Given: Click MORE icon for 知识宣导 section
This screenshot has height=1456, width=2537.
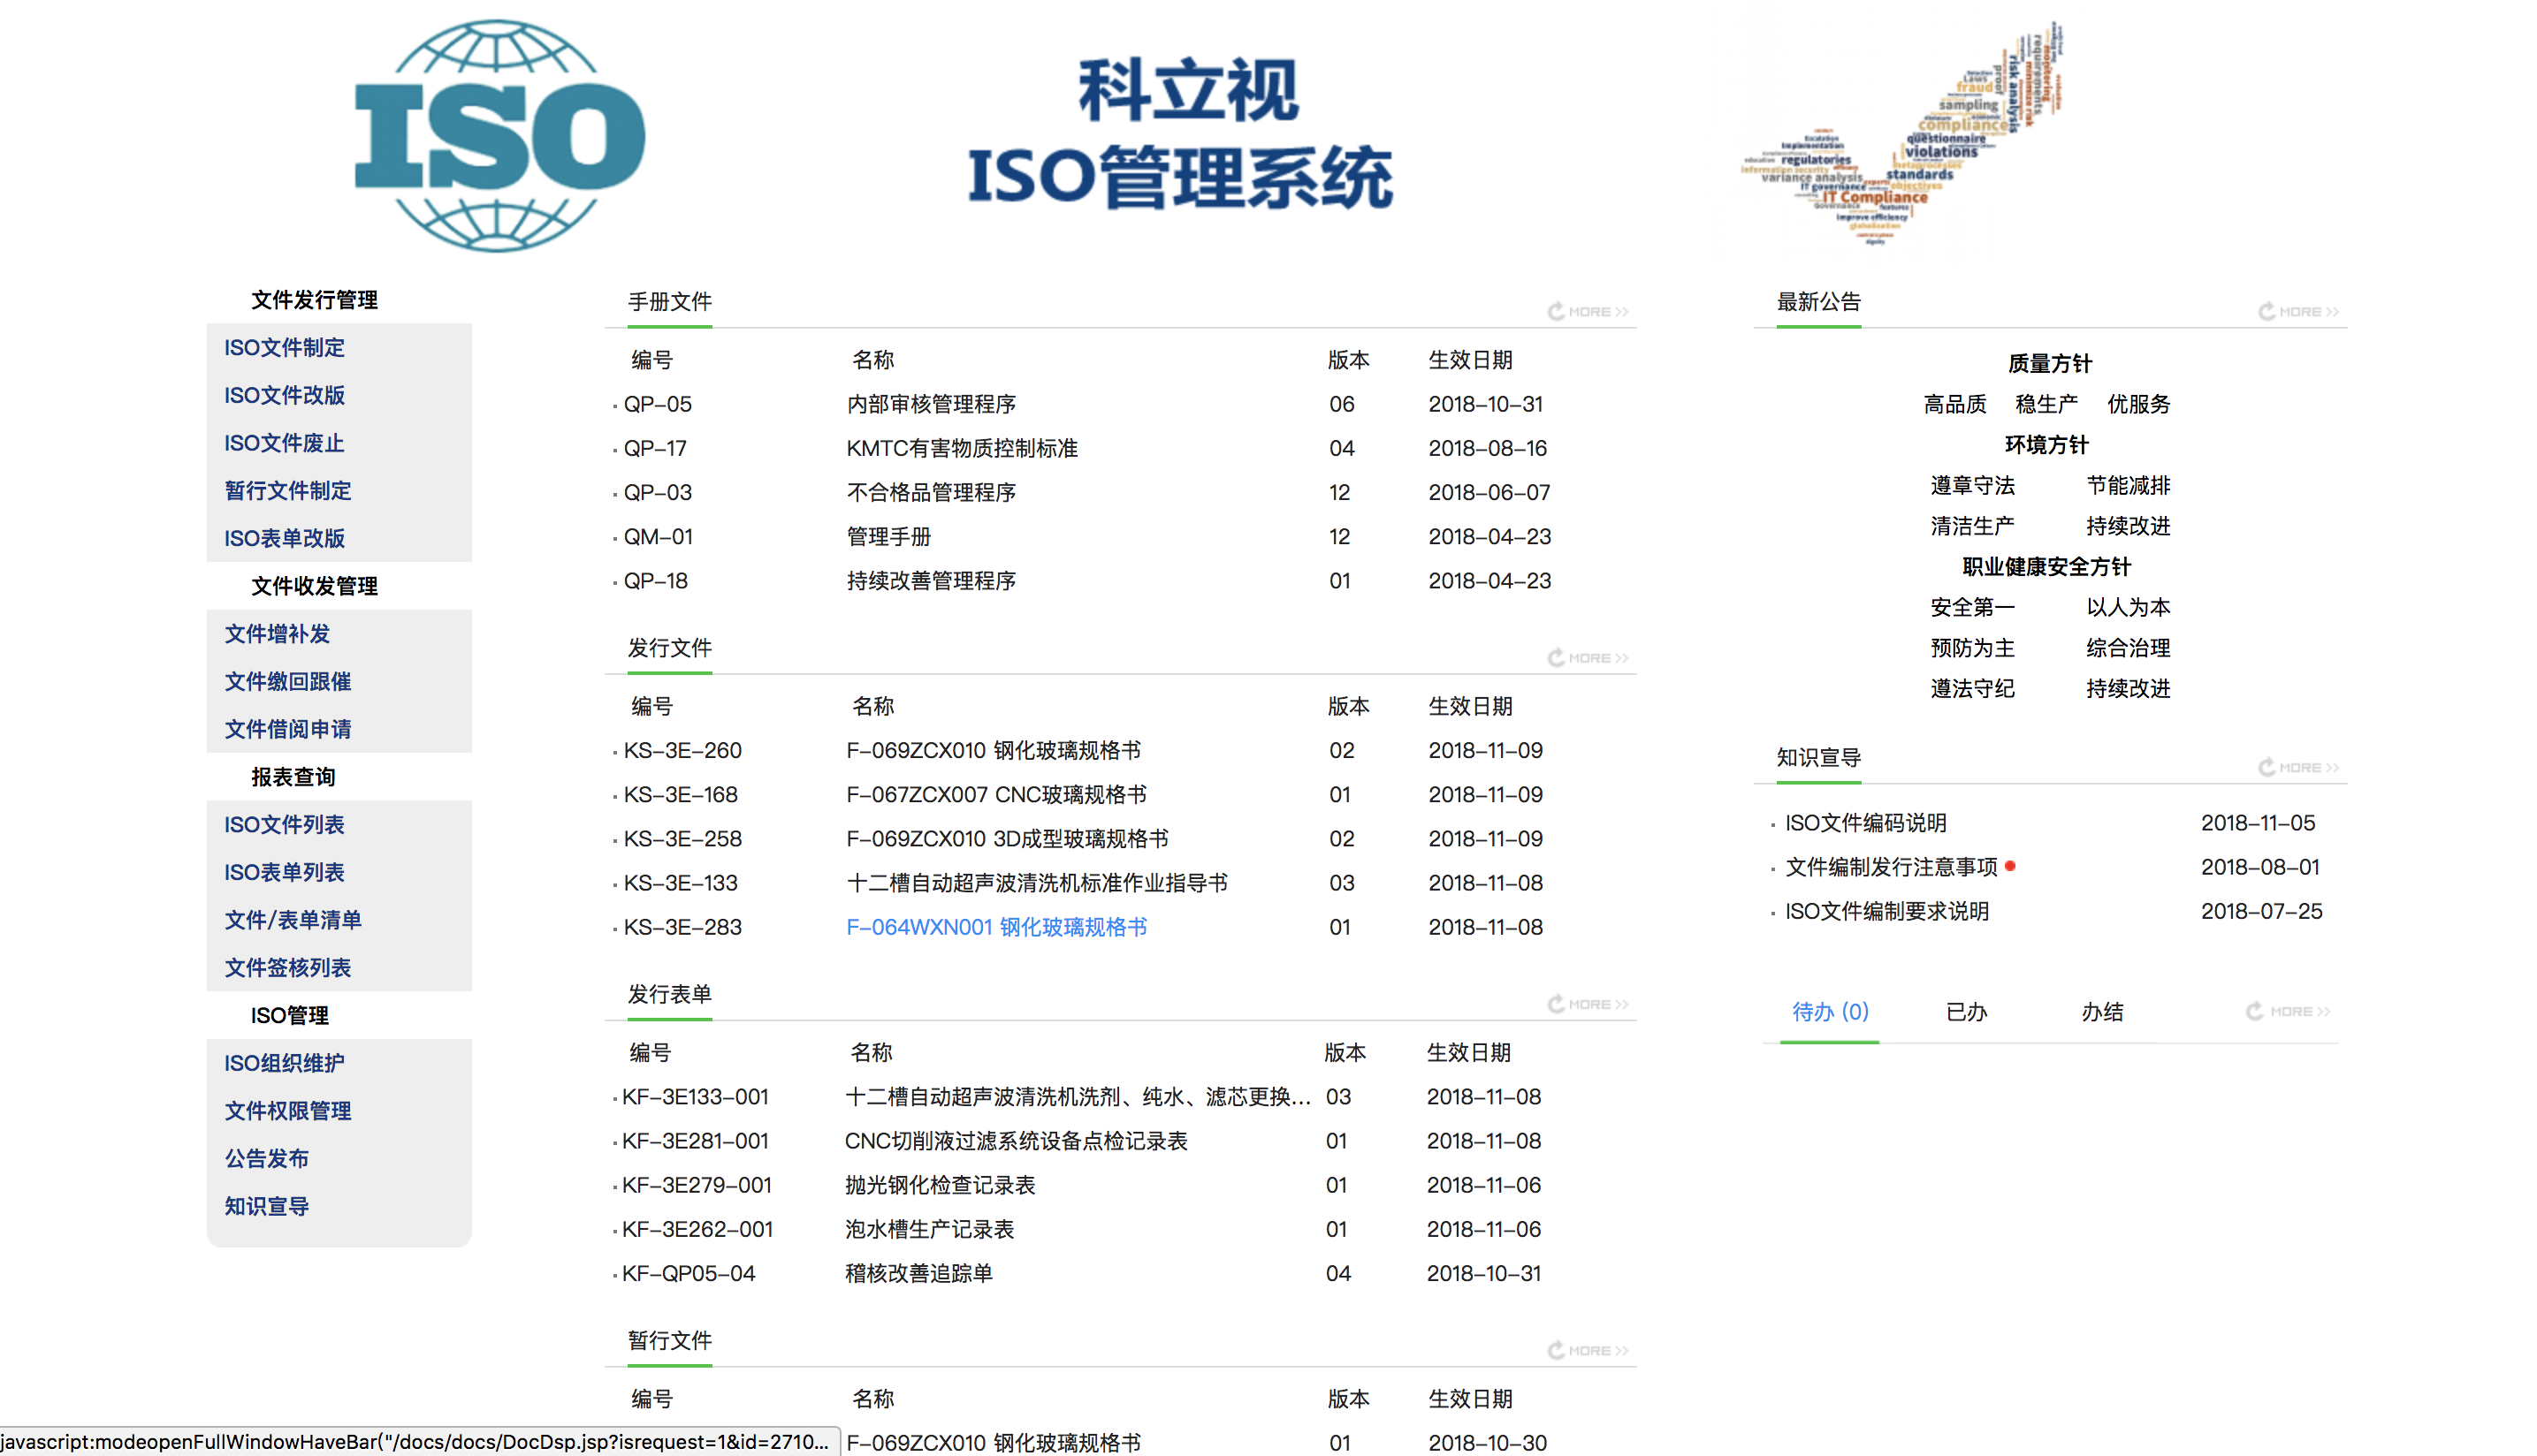Looking at the screenshot, I should click(x=2298, y=767).
